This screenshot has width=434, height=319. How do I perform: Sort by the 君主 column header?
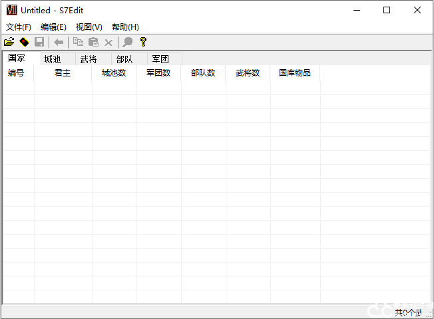(63, 73)
